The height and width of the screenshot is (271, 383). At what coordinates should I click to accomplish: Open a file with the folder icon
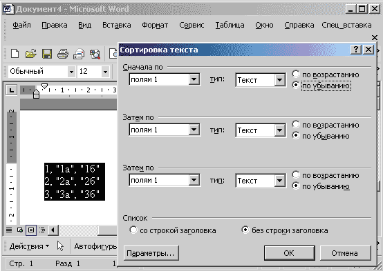[x=31, y=54]
